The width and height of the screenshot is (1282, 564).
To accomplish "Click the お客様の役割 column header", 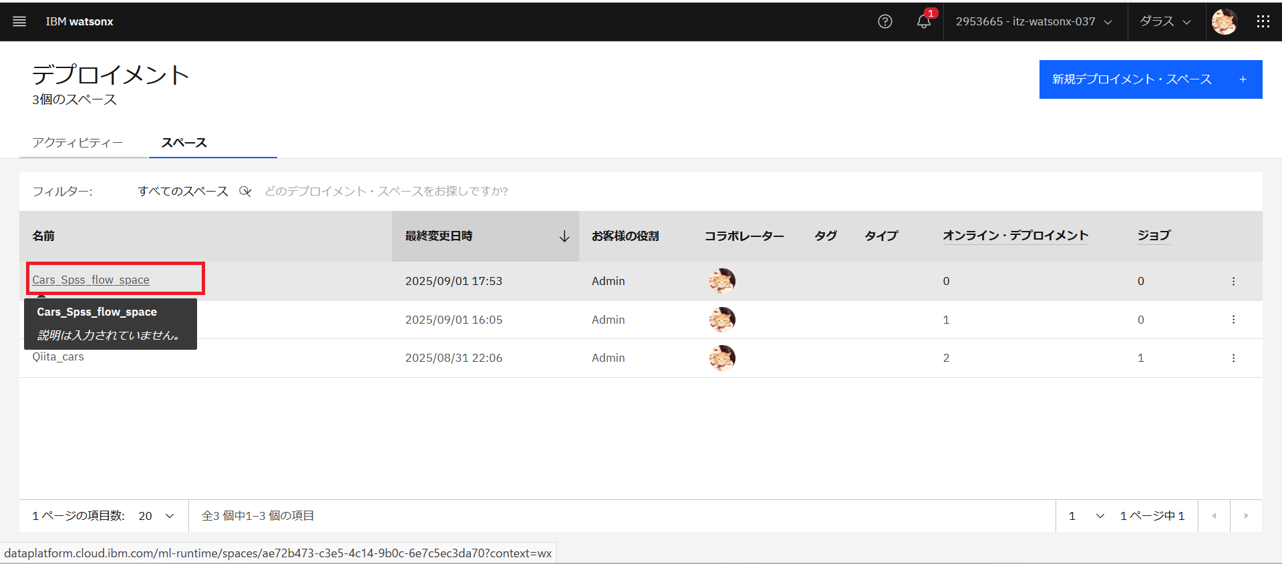I will tap(625, 236).
